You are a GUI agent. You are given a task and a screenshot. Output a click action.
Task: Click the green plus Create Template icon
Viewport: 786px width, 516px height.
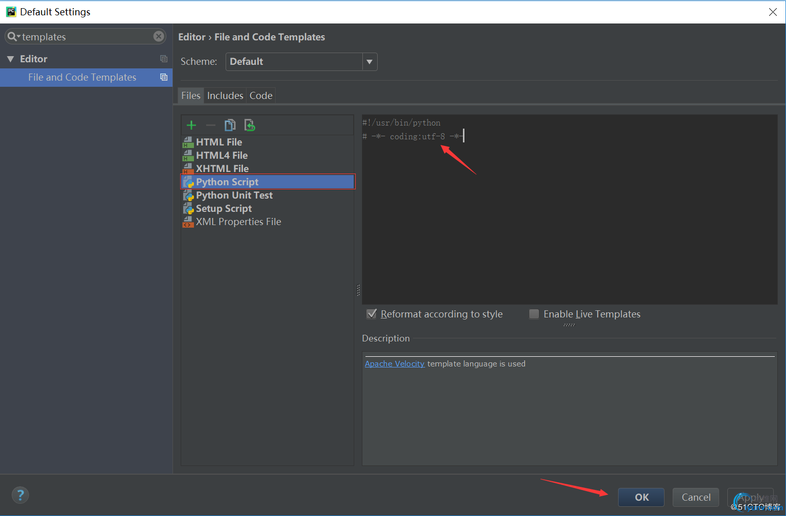pos(191,125)
